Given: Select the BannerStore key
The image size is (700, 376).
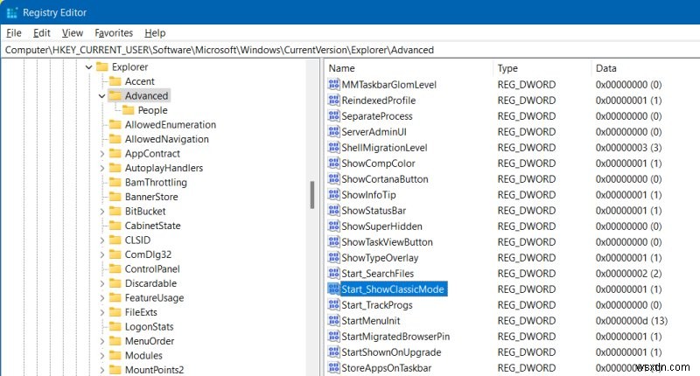Looking at the screenshot, I should pos(151,197).
